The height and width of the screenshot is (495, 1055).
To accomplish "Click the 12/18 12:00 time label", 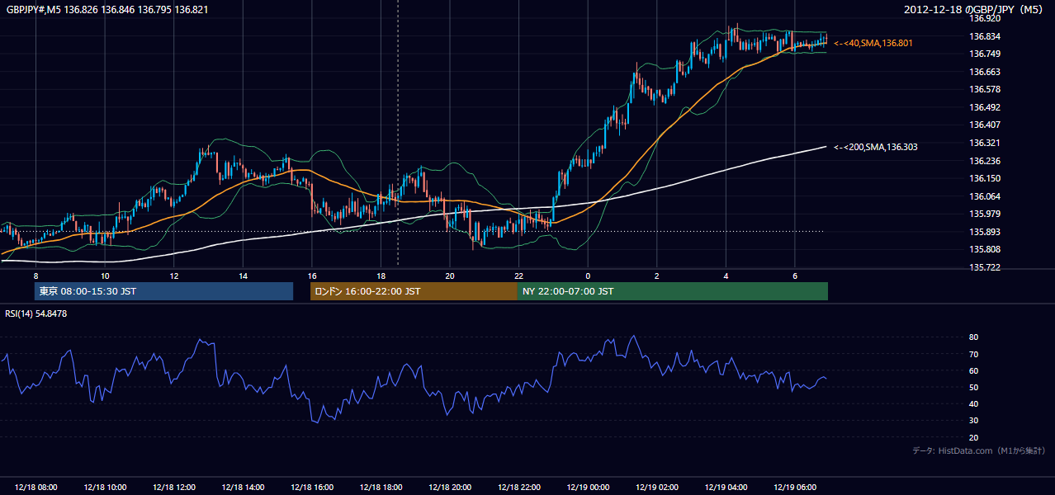I will [x=174, y=488].
